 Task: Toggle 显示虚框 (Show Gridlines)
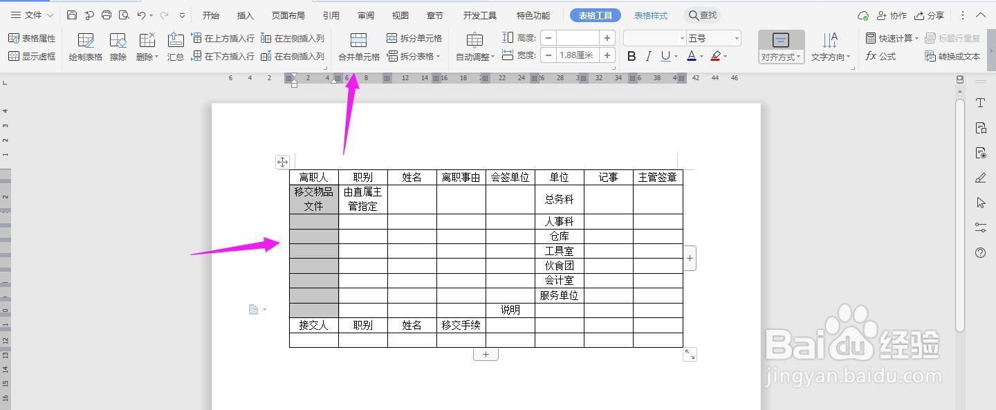pos(33,56)
